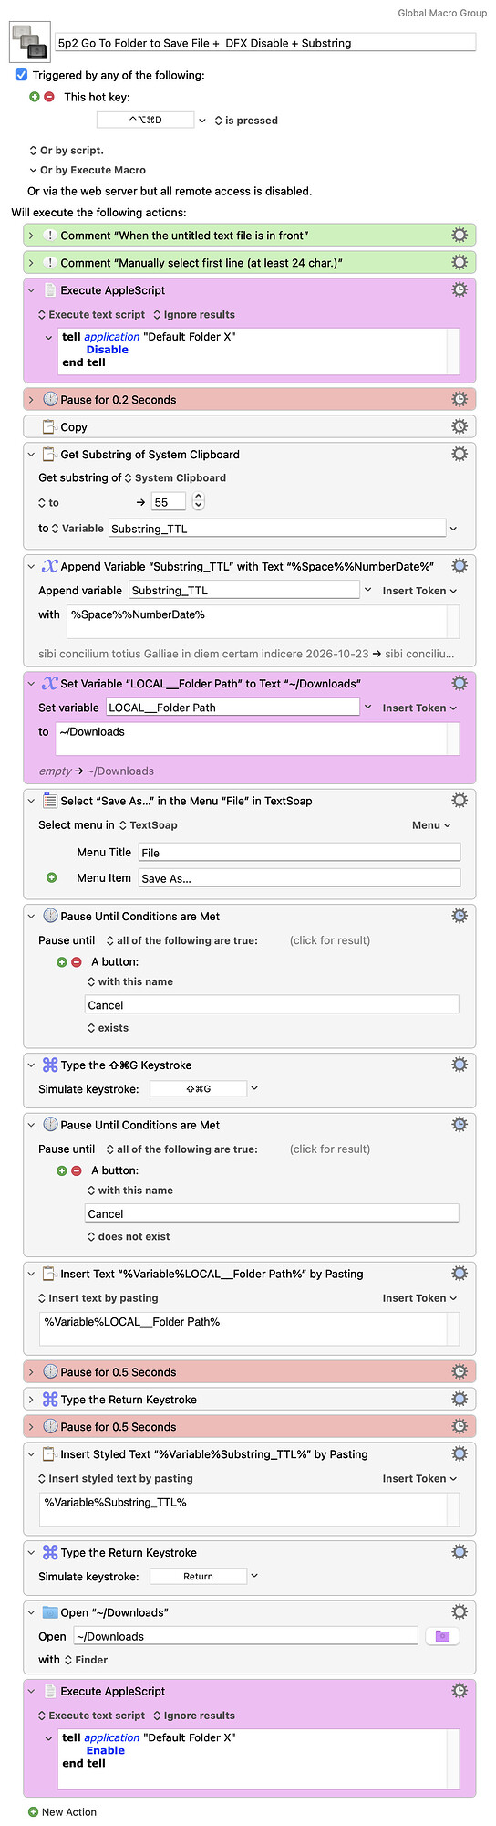Open "System Clipboard" source popup
Image resolution: width=496 pixels, height=1826 pixels.
pos(175,478)
